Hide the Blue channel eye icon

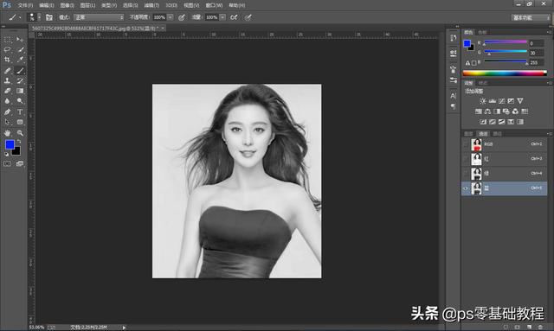click(x=466, y=188)
